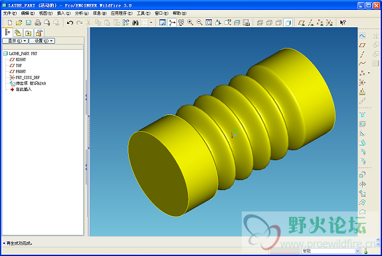The height and width of the screenshot is (256, 382).
Task: Select the datum plane tool in right toolbar
Action: coord(362,45)
